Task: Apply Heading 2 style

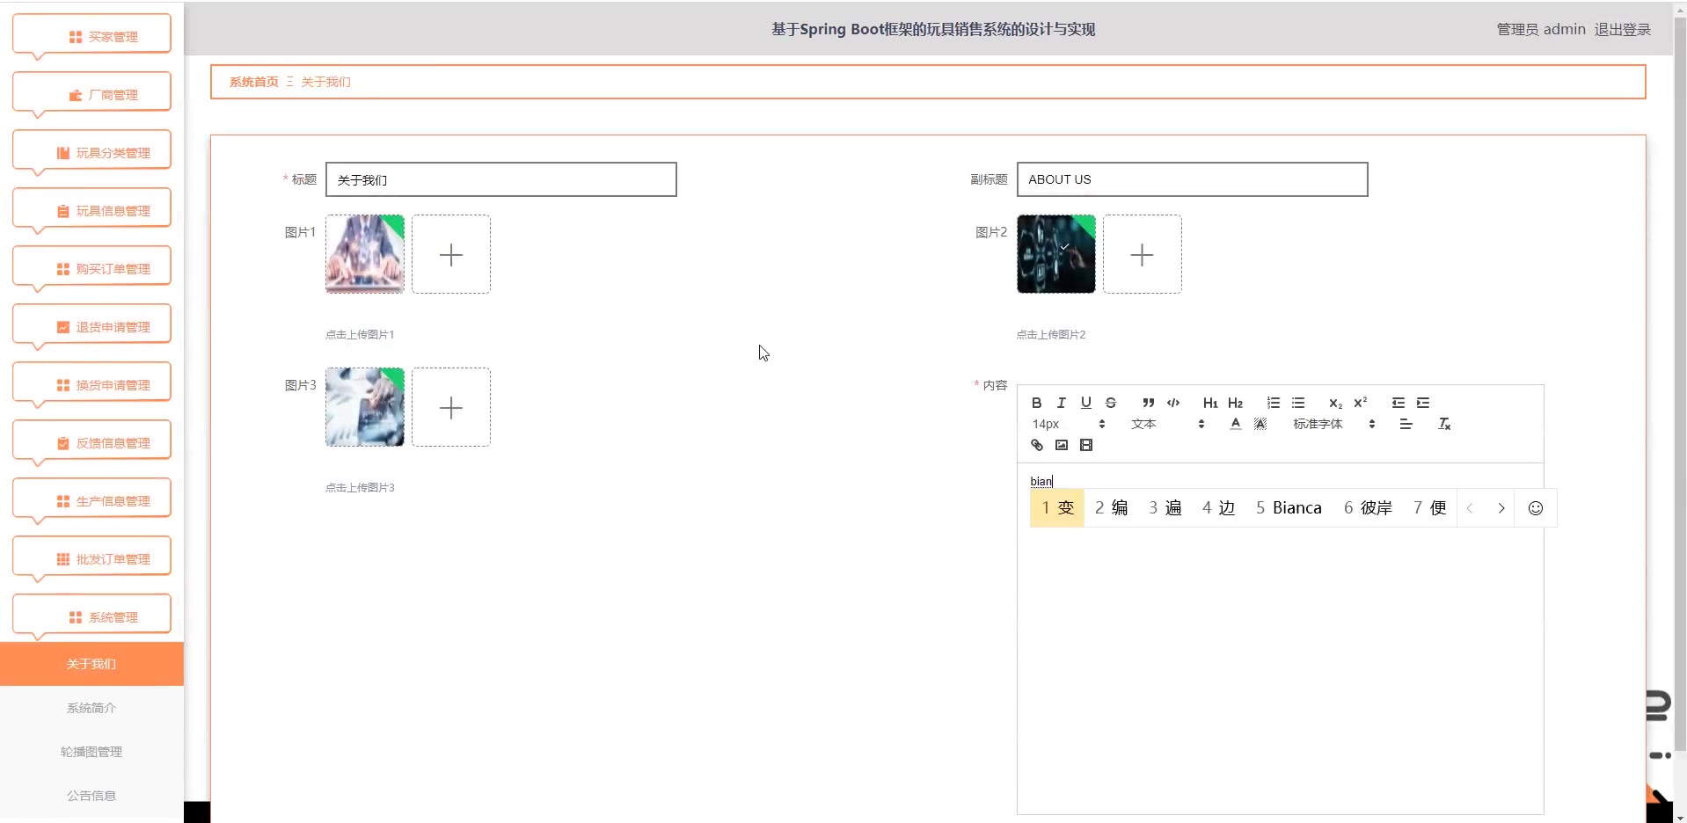Action: point(1235,403)
